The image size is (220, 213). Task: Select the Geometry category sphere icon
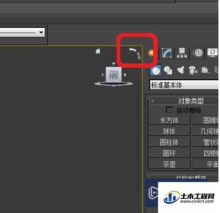(x=155, y=70)
